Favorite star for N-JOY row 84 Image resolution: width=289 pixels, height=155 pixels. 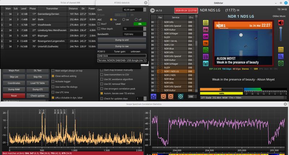(160, 37)
